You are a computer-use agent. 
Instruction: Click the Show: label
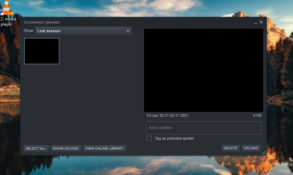click(x=29, y=30)
